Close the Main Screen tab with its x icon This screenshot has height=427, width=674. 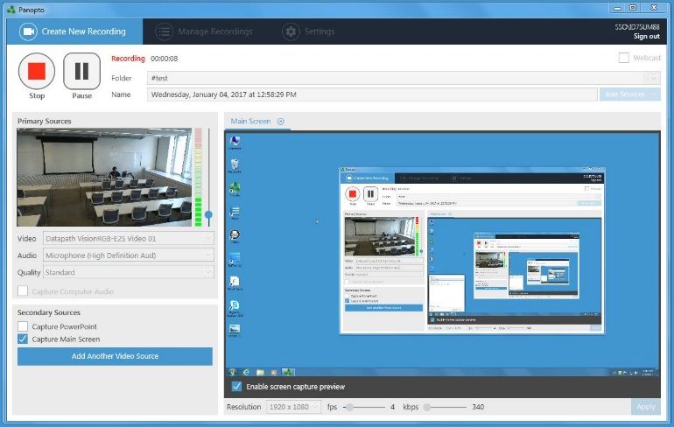pos(281,122)
